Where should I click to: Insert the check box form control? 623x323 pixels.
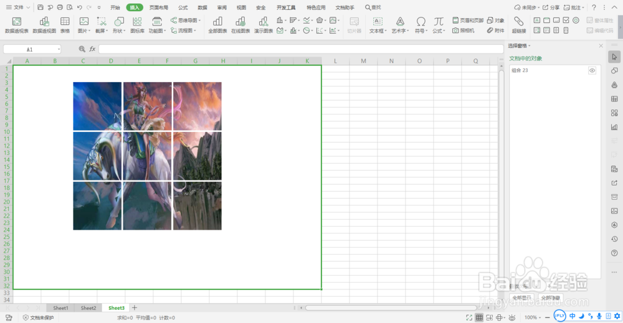tap(566, 21)
